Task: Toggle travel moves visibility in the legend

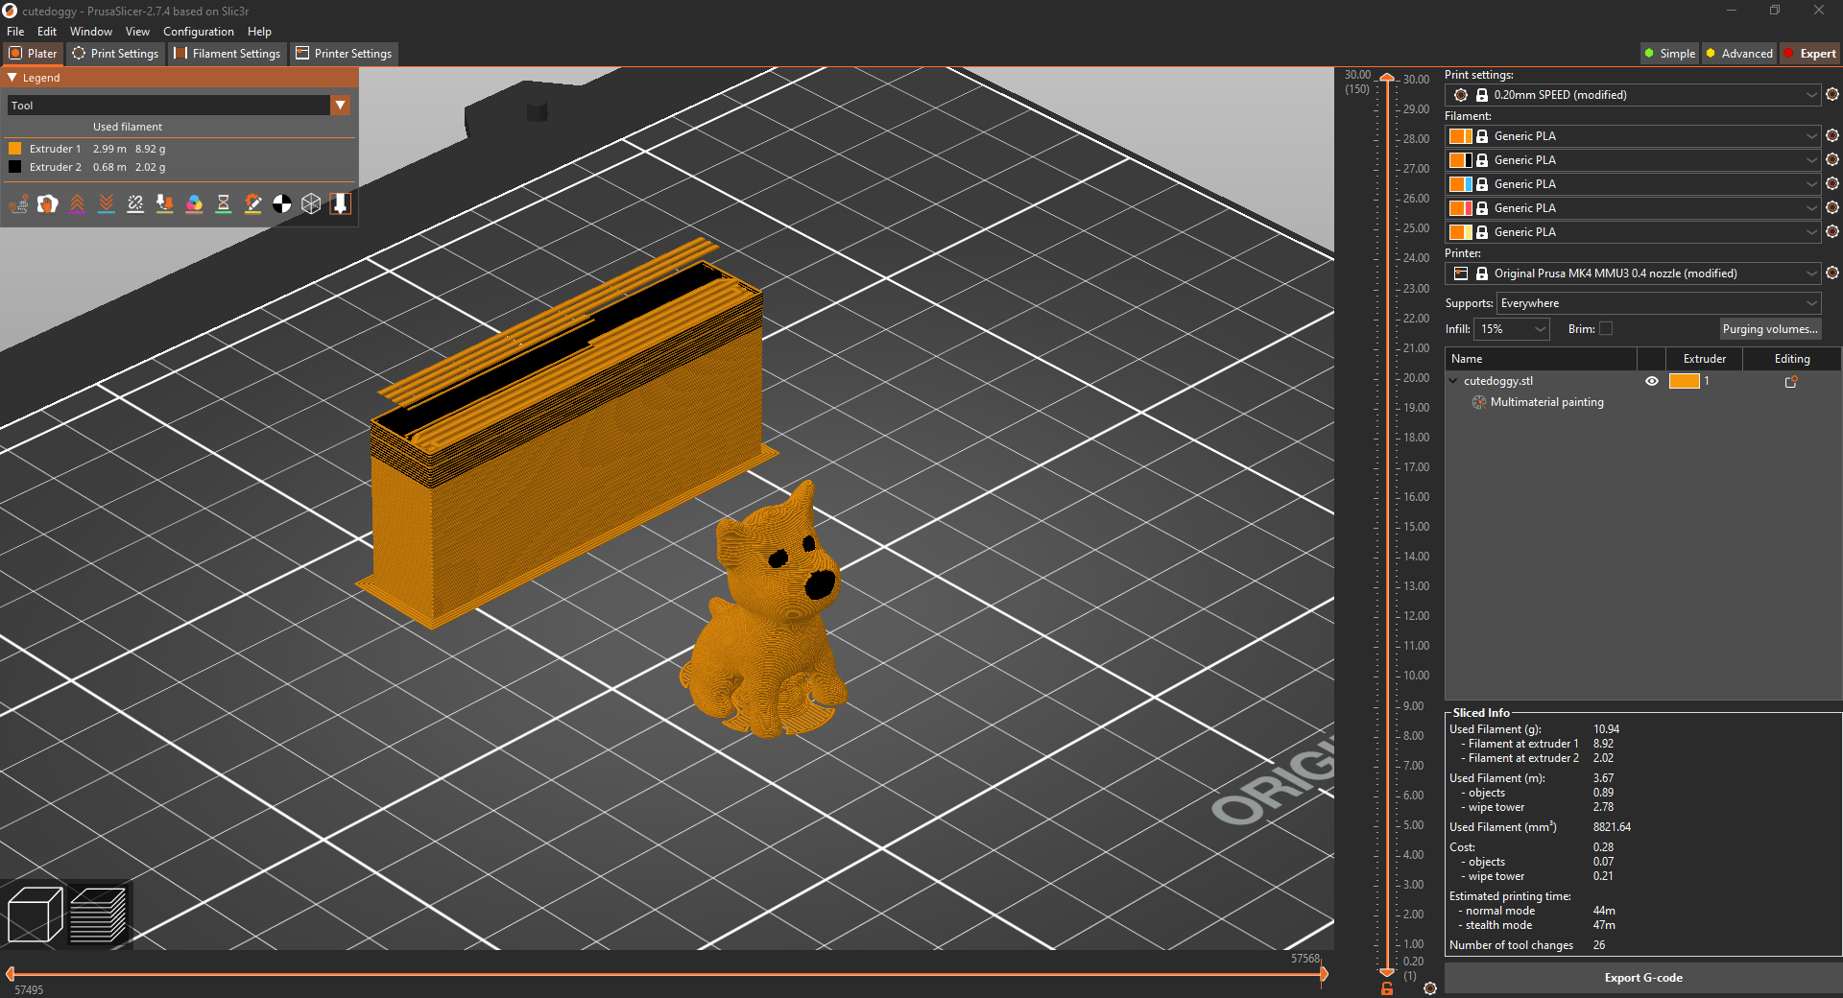Action: [x=18, y=204]
